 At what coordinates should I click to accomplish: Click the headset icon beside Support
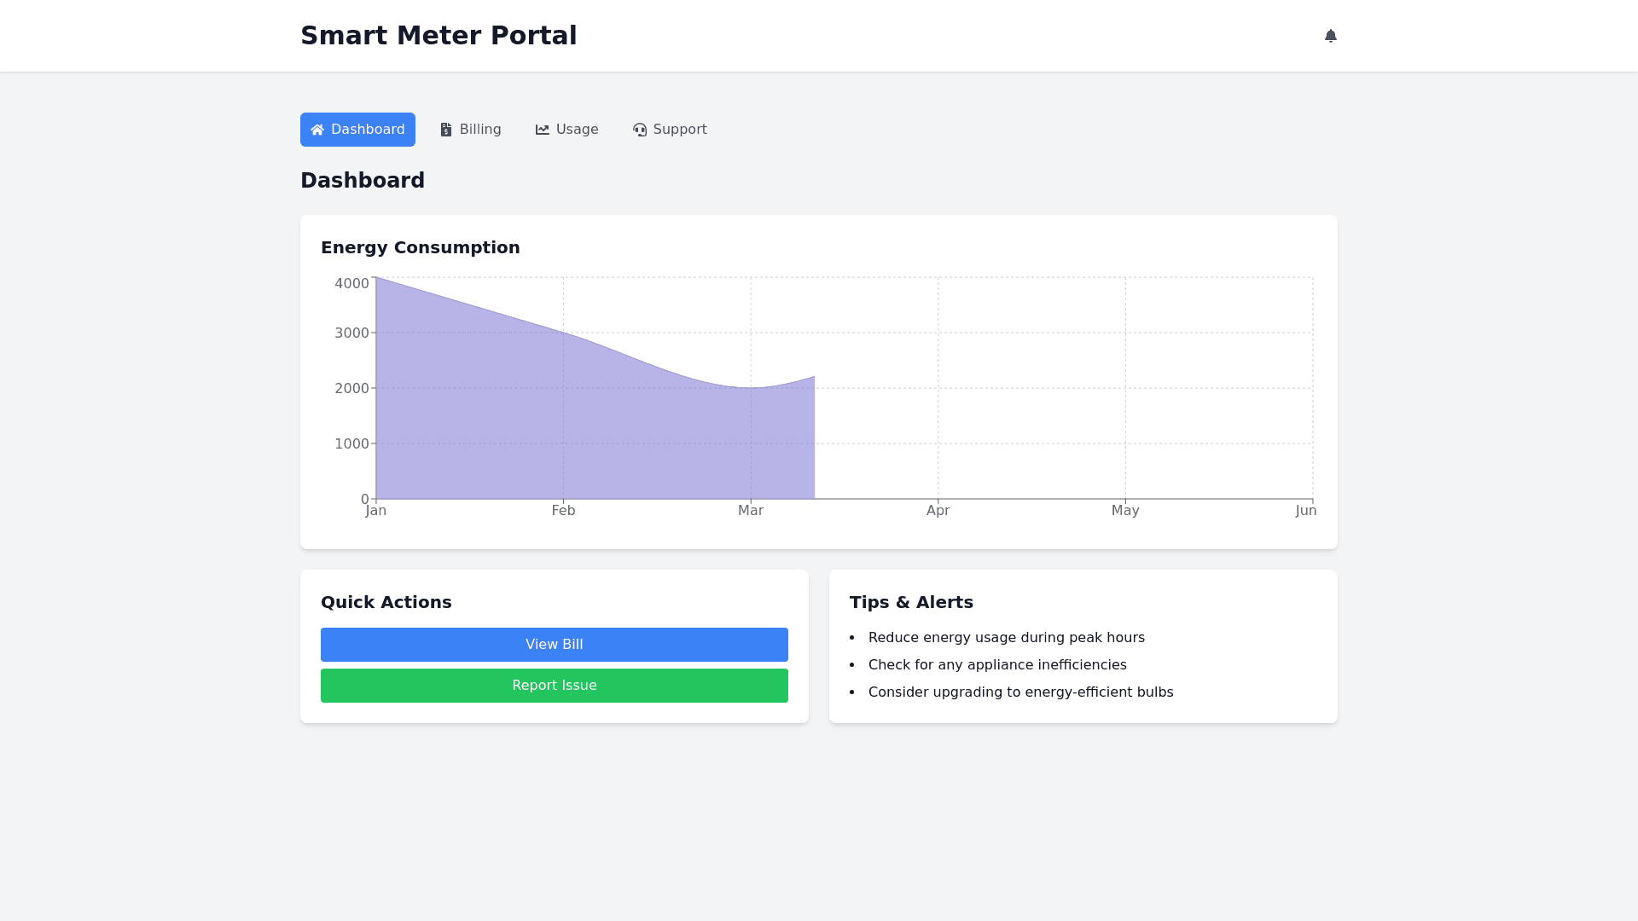pos(640,130)
